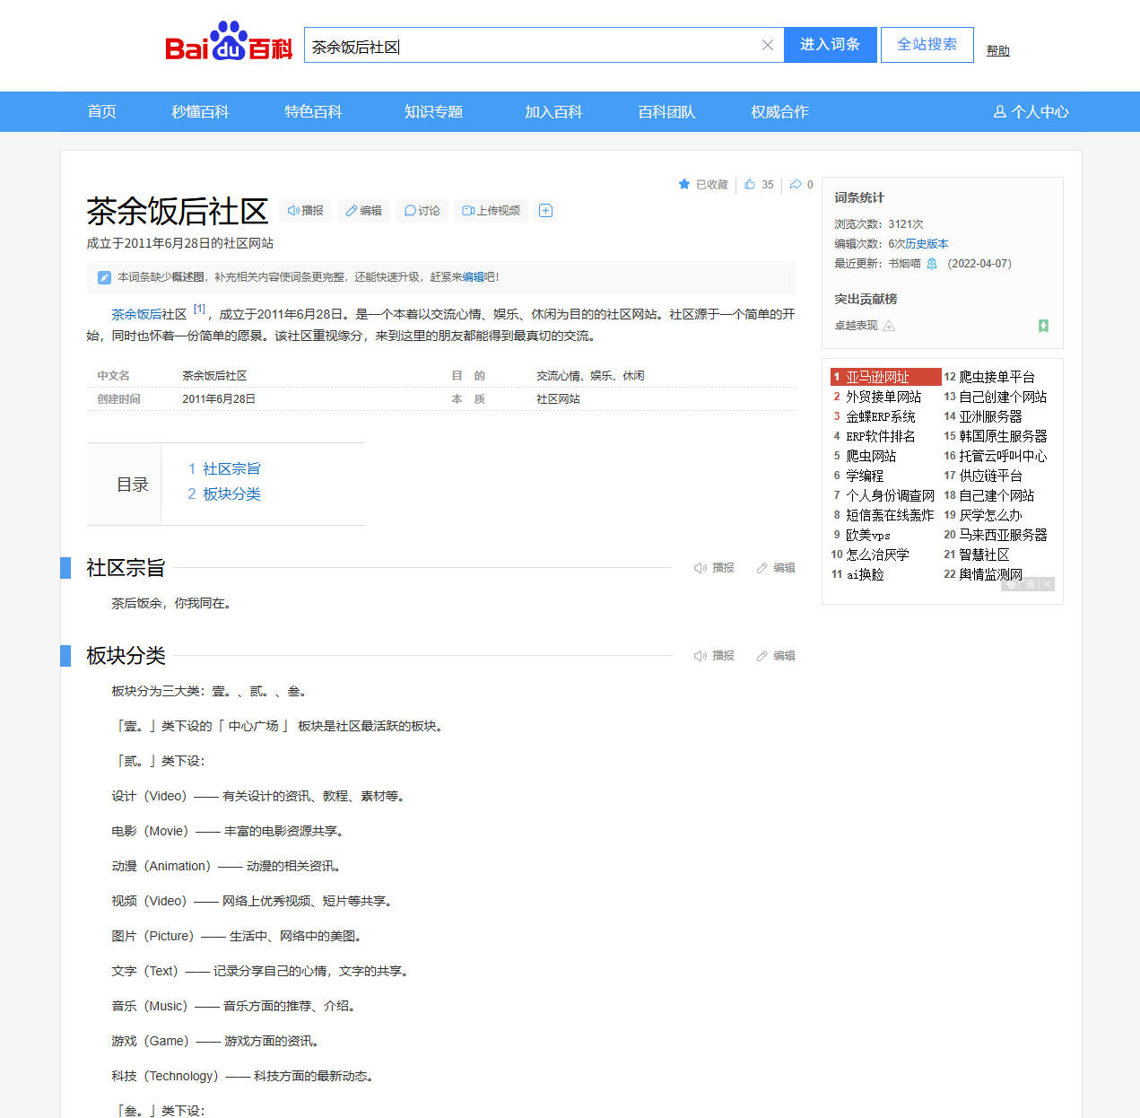Open 秒懂百科 in the navigation bar
Screen dimensions: 1140x1118
tap(200, 112)
